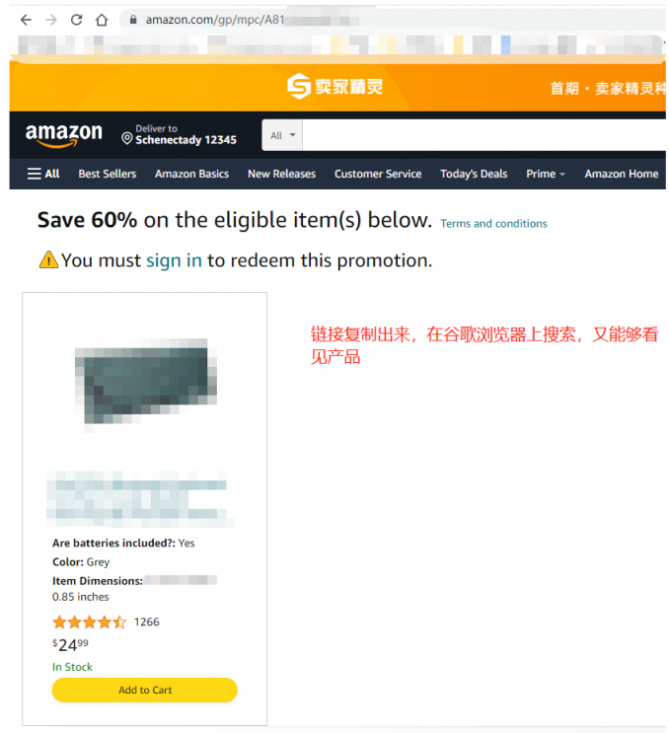Open the hamburger All menu
This screenshot has height=733, width=669.
pos(43,174)
